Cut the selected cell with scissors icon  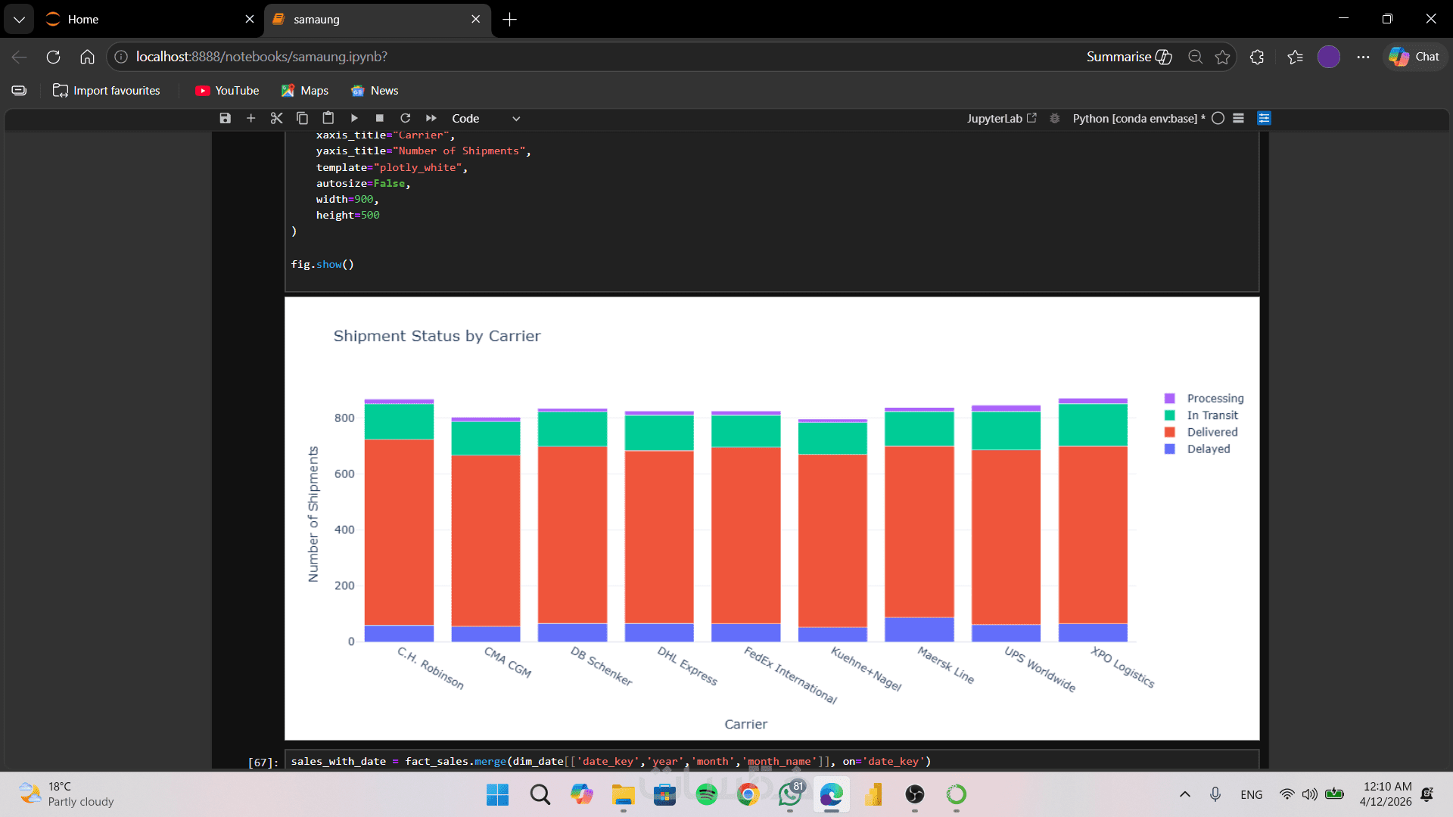point(276,118)
